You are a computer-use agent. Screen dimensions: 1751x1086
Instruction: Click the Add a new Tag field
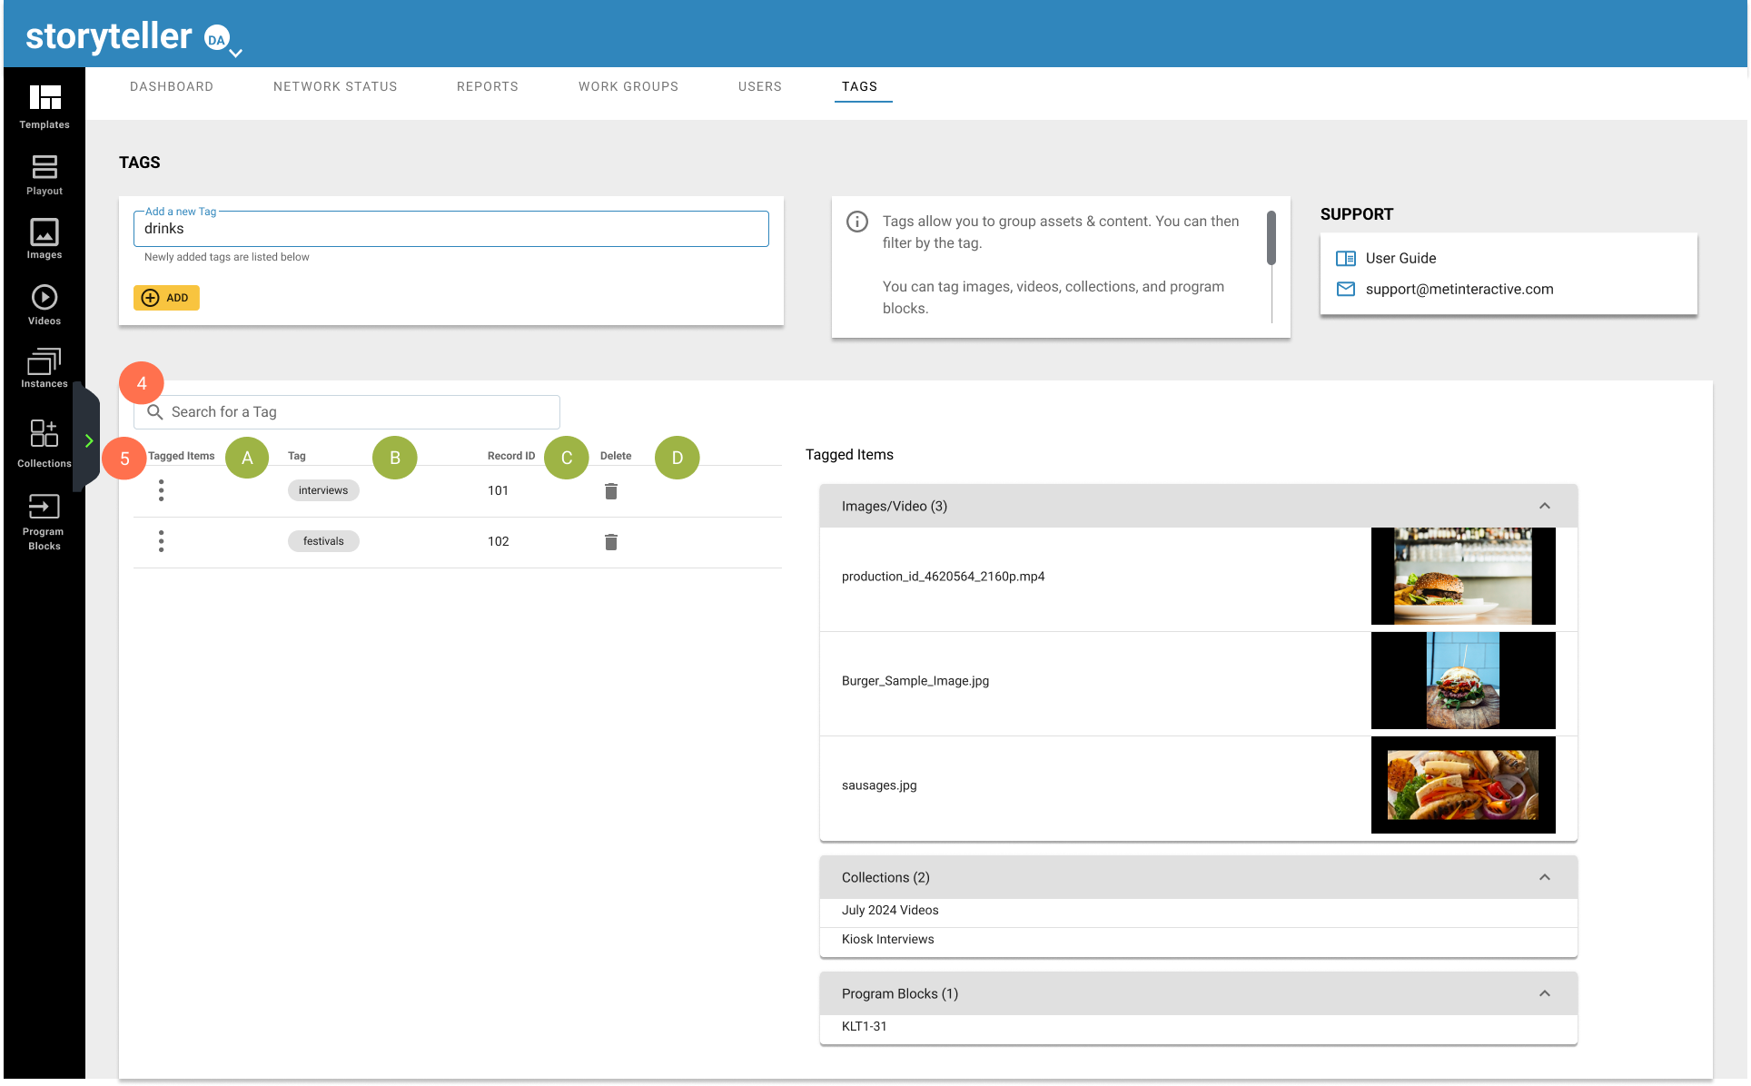coord(451,229)
